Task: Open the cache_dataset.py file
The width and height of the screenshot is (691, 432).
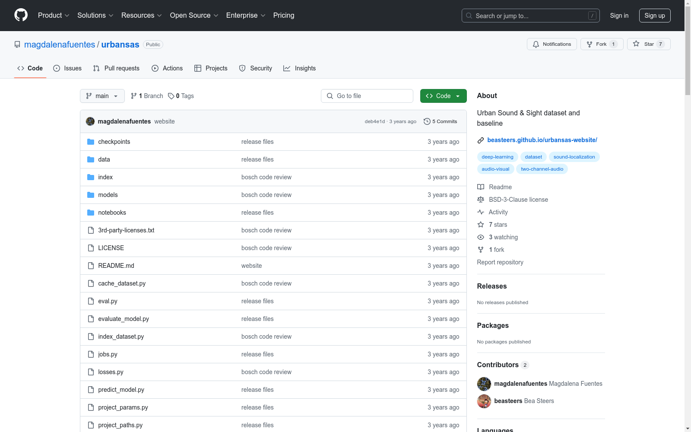Action: (x=122, y=283)
